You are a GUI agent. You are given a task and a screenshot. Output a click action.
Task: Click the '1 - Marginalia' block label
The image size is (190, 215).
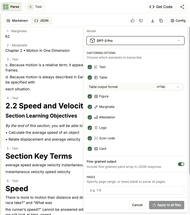(x=16, y=31)
